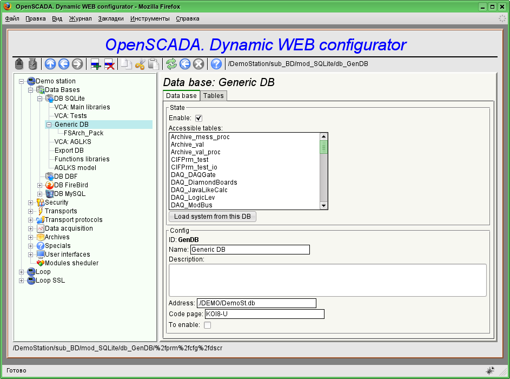
Task: Select AGLKS model tree item
Action: tap(75, 168)
